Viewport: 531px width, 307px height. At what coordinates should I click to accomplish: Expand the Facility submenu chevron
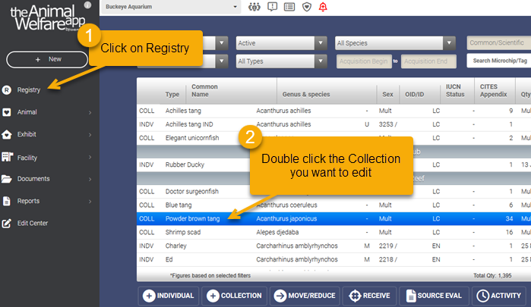[x=90, y=157]
